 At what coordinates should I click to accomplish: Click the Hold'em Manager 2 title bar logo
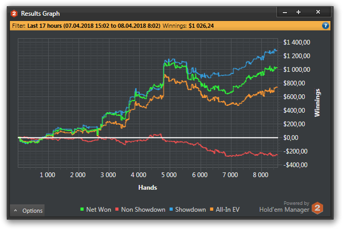[x=14, y=14]
